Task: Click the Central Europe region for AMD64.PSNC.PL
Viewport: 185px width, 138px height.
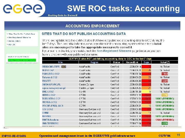Action: 86,84
